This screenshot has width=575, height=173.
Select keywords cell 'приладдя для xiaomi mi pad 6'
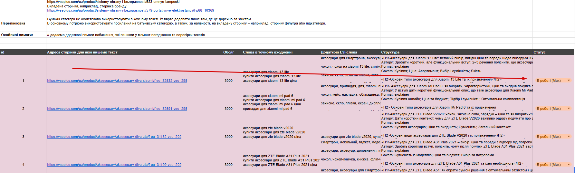(x=281, y=97)
